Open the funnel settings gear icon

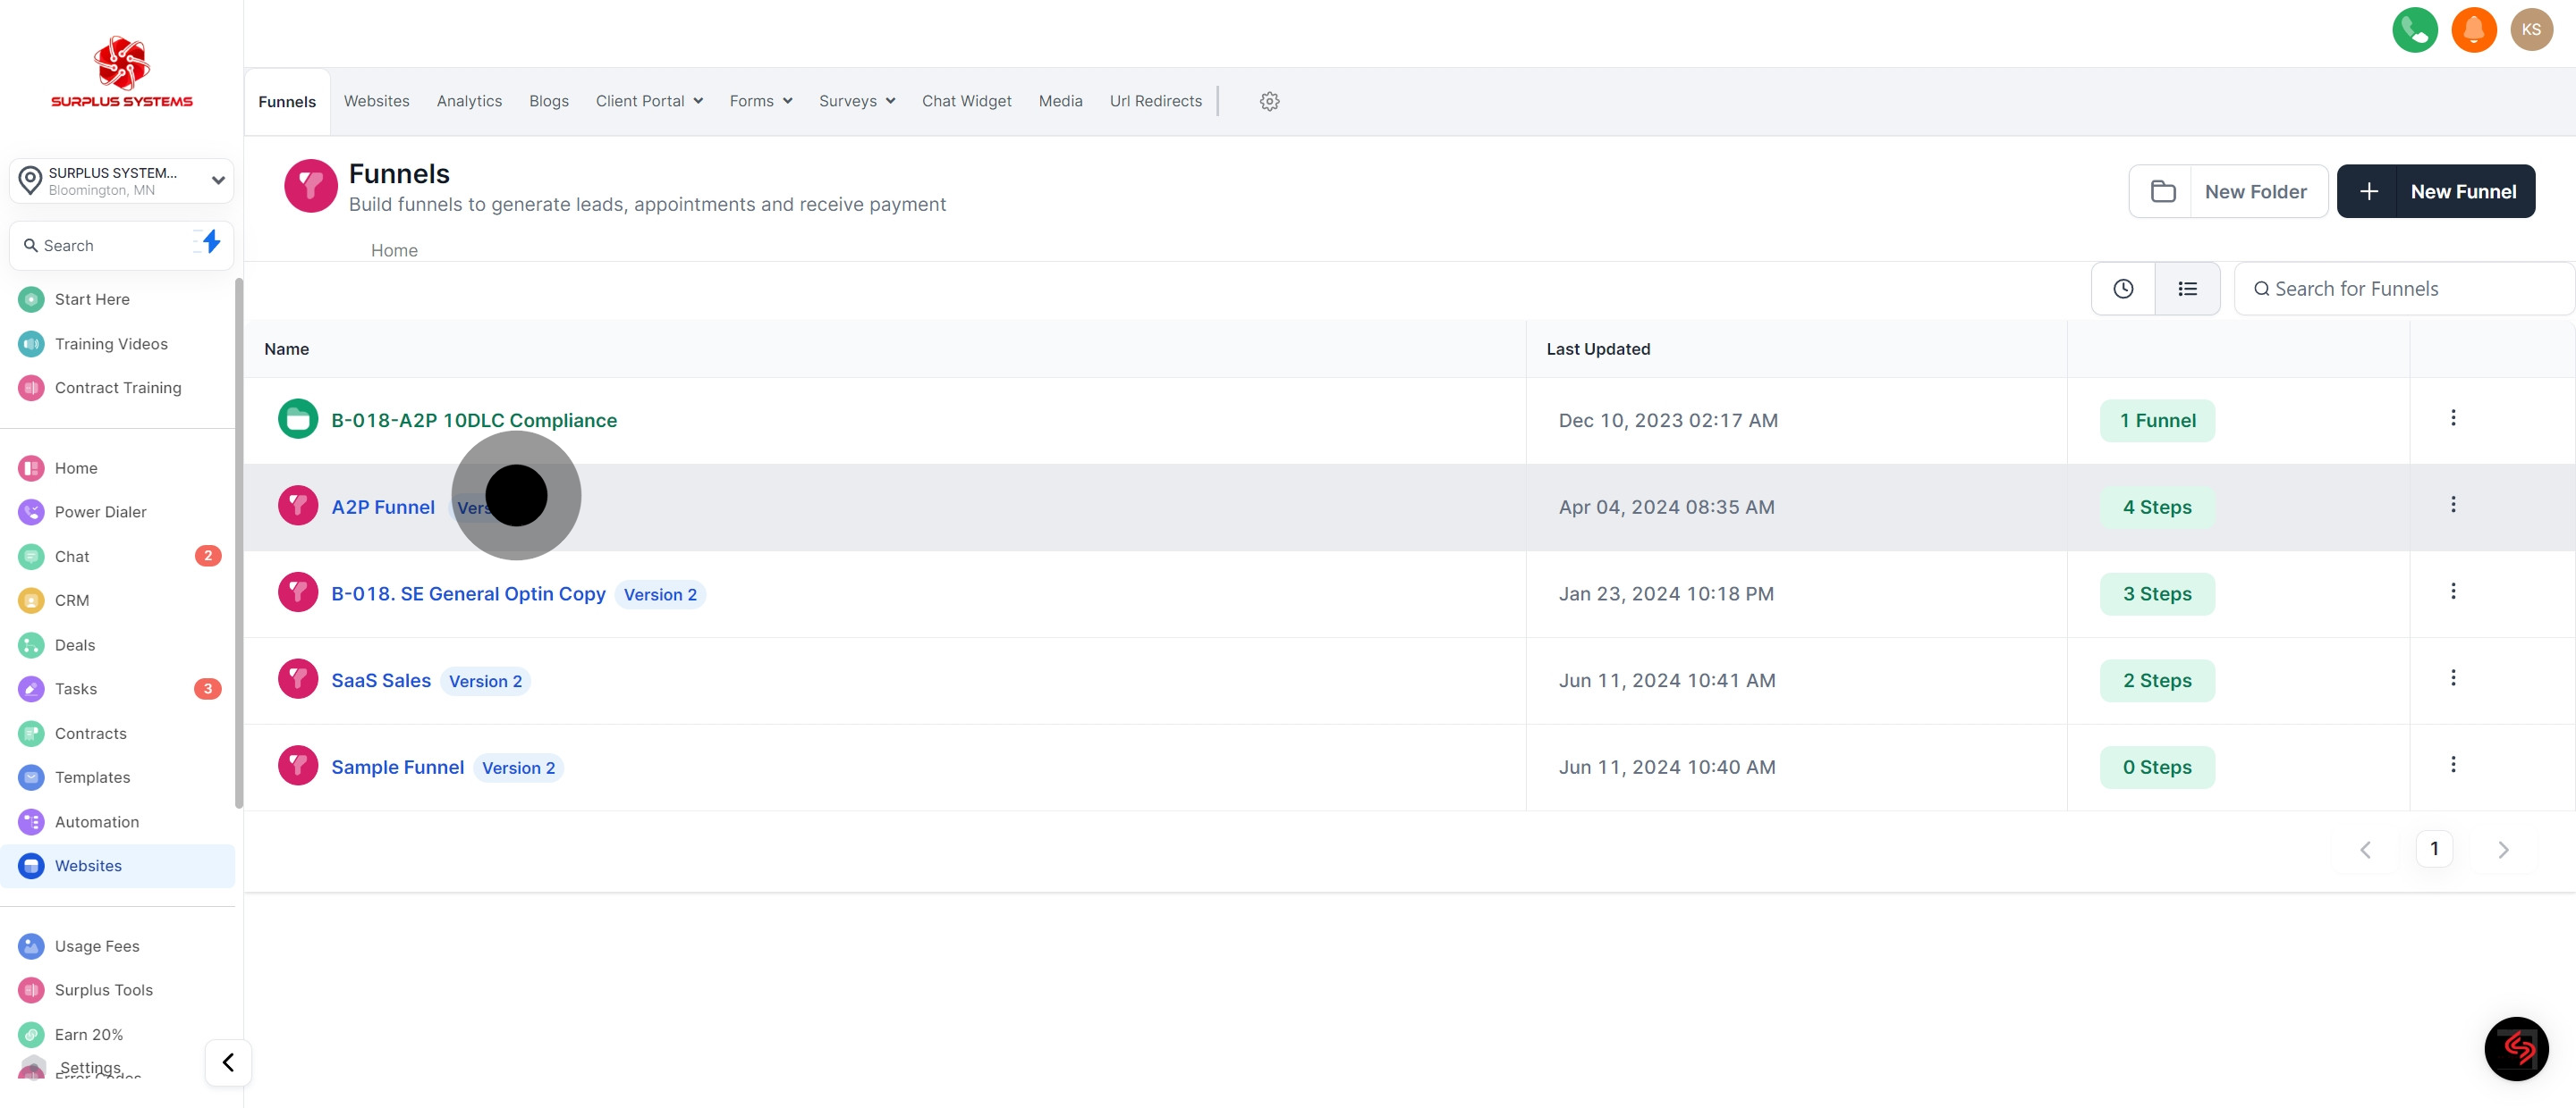tap(1269, 101)
